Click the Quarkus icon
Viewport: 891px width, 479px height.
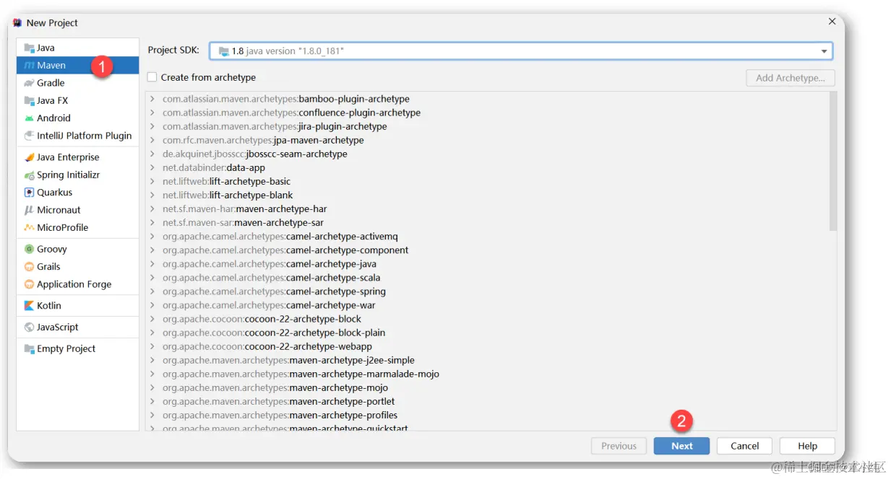coord(29,193)
